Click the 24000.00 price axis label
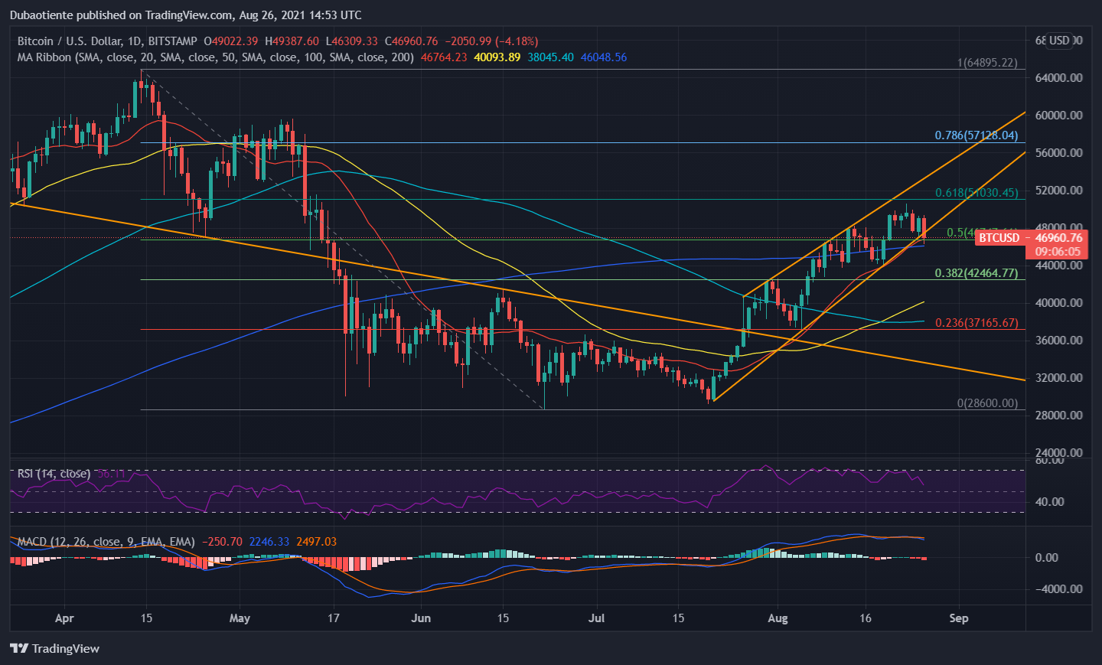The height and width of the screenshot is (665, 1102). (1059, 452)
